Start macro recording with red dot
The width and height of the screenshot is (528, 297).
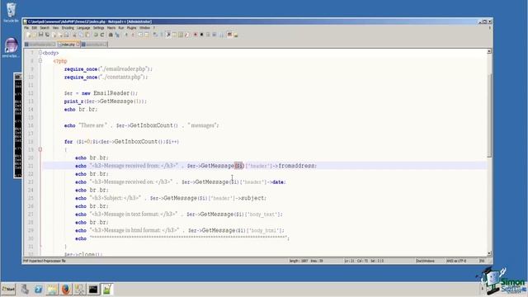195,35
